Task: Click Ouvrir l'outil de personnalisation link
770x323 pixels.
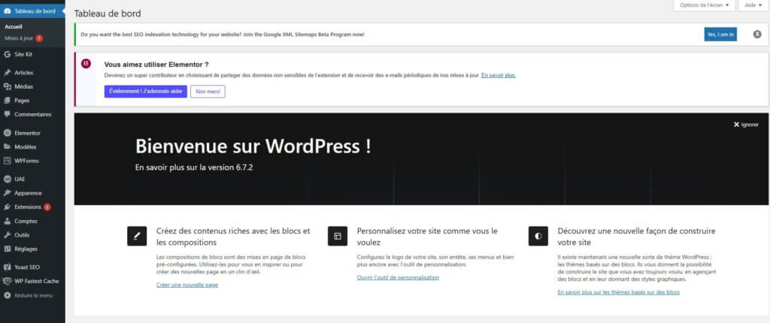Action: click(x=398, y=277)
